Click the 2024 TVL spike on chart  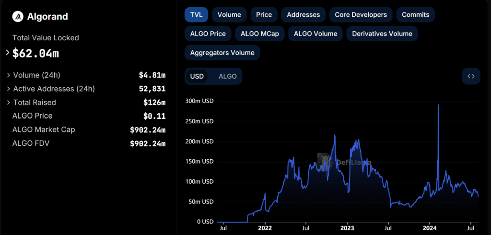[x=439, y=106]
